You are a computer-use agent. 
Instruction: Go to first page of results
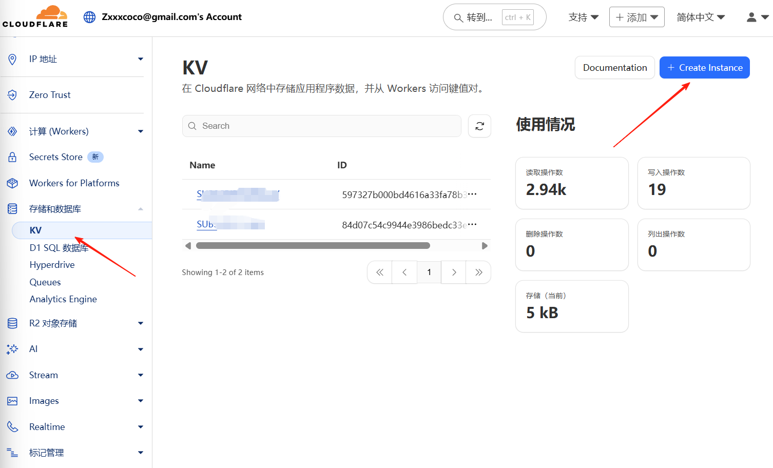(380, 272)
